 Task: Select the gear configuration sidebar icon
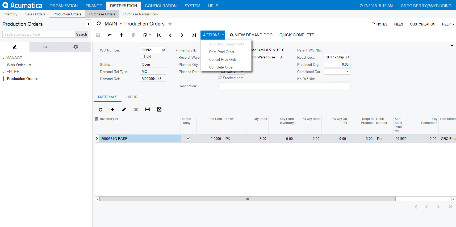click(x=76, y=47)
